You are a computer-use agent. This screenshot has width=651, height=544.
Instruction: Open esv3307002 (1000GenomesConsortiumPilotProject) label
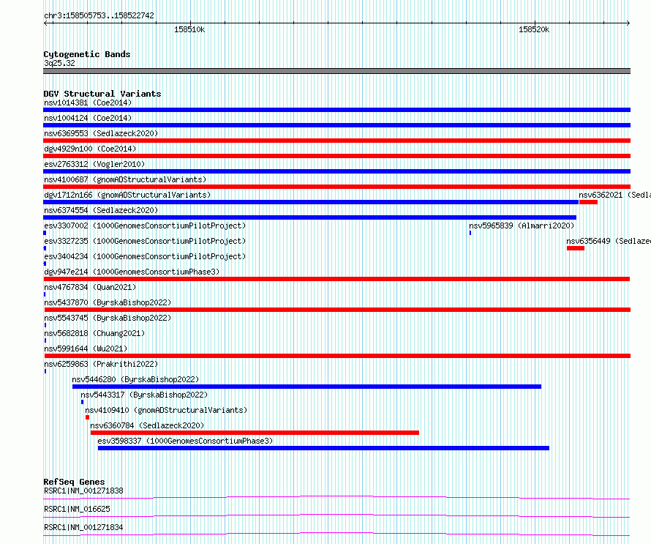pyautogui.click(x=145, y=226)
